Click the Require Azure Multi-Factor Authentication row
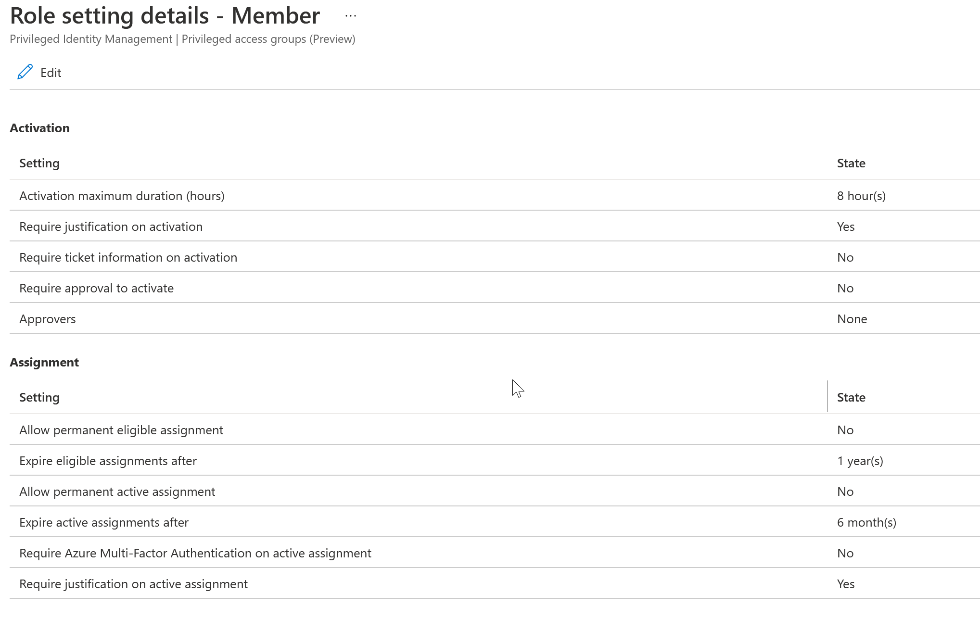 [x=195, y=553]
